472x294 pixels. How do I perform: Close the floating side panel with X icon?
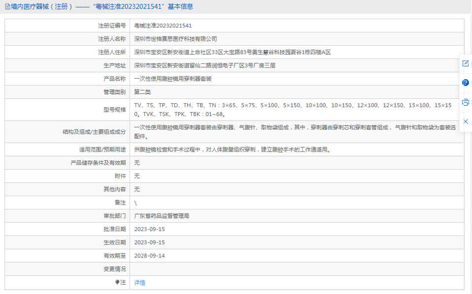click(x=466, y=121)
